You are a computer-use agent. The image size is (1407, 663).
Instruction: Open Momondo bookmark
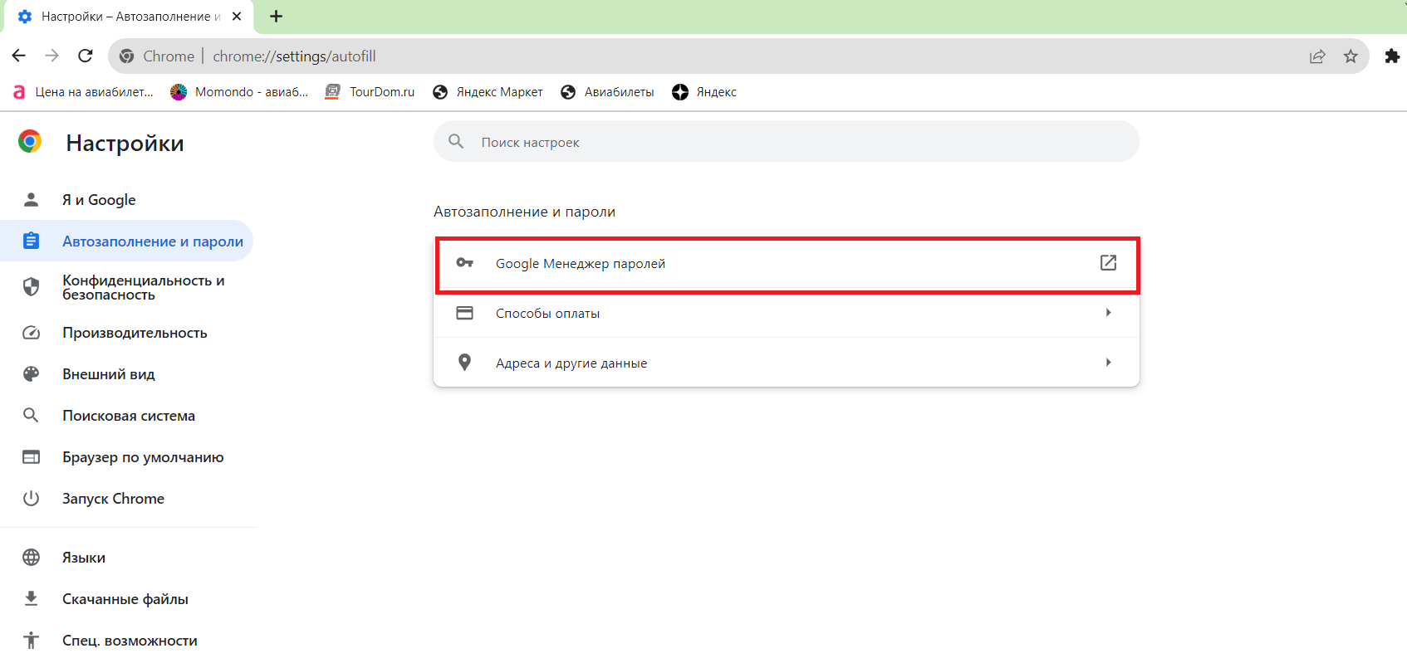tap(239, 92)
